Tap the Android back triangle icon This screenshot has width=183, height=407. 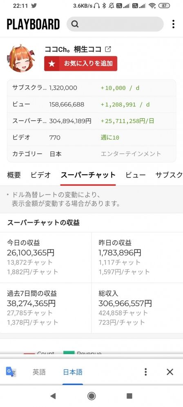click(53, 396)
